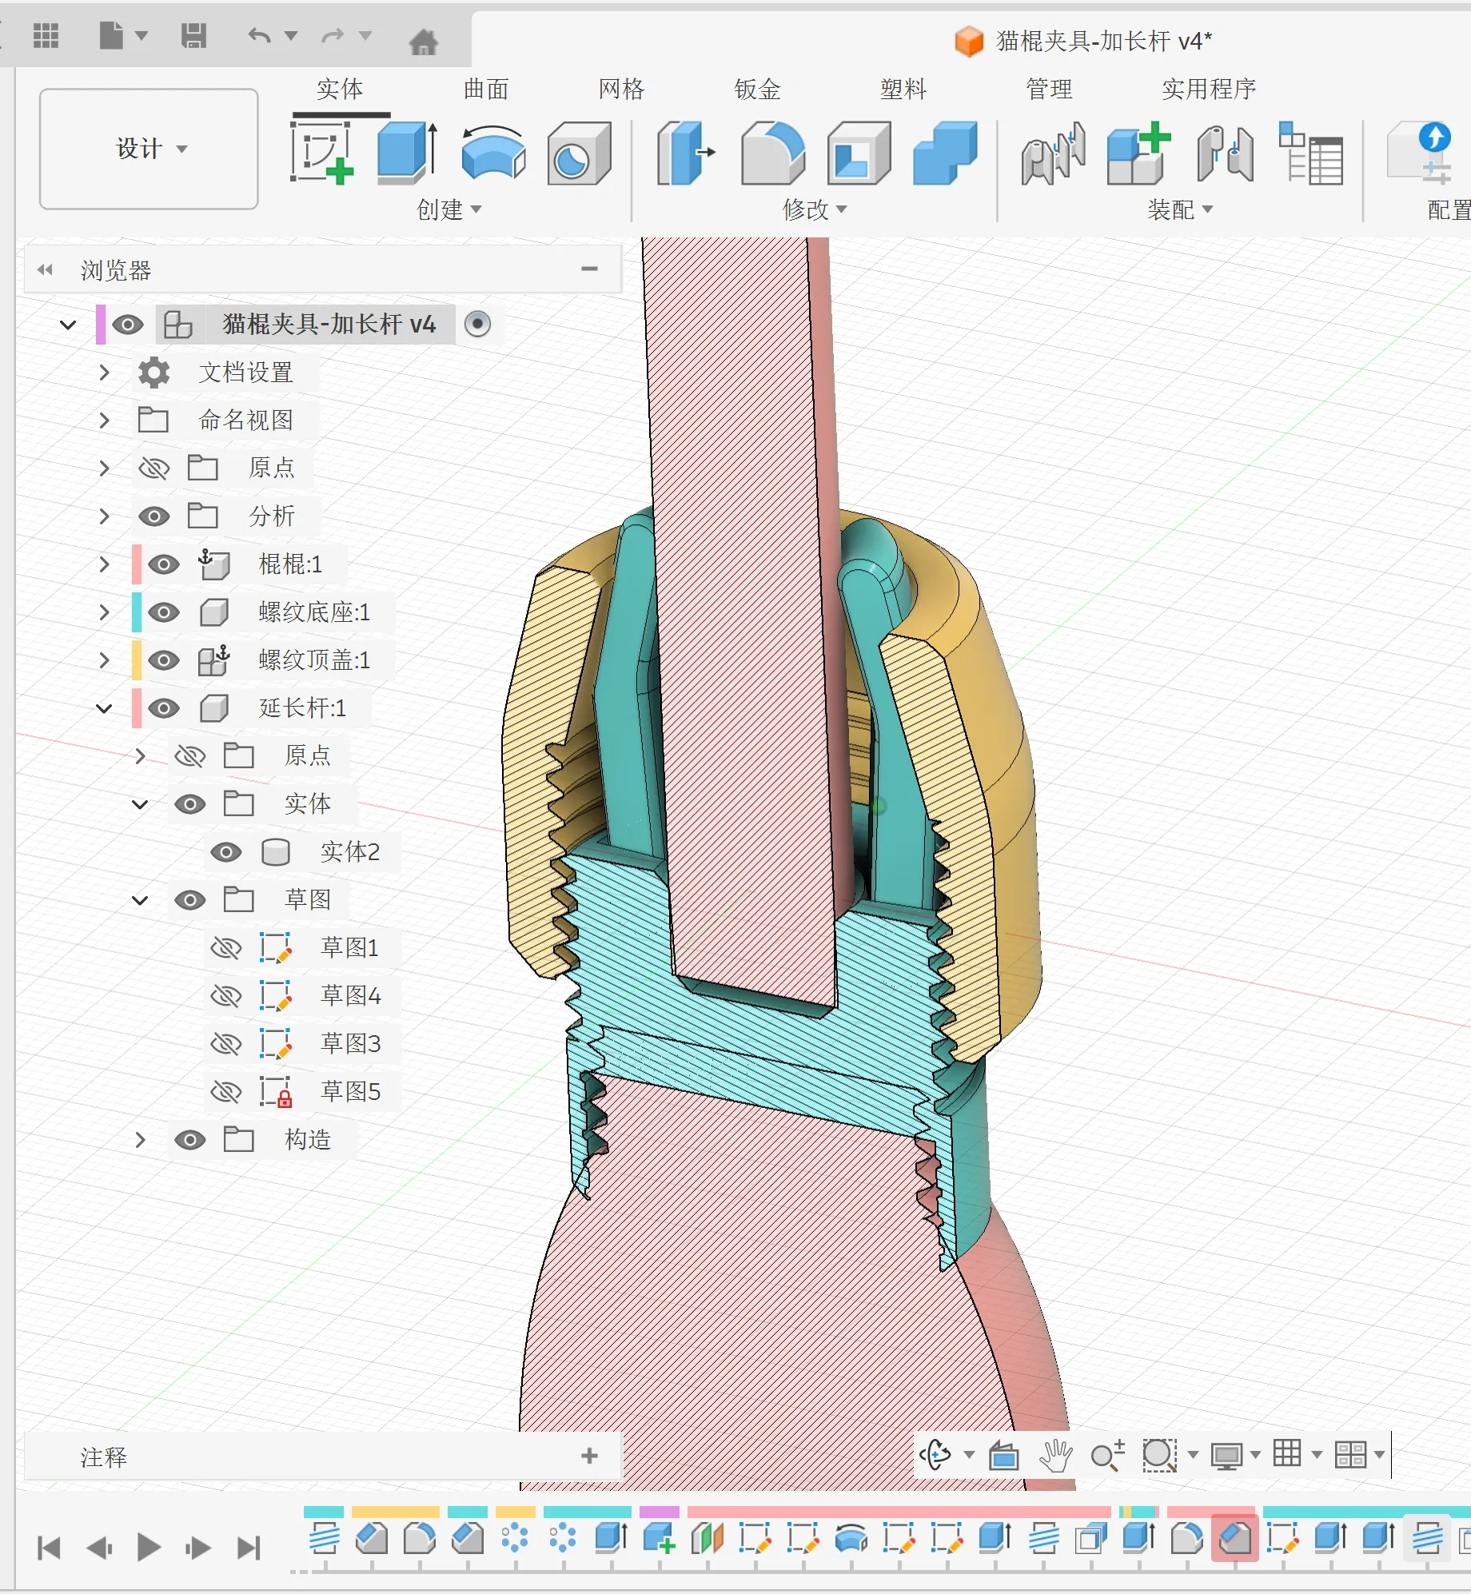Expand the 螺纹底座:1 tree node
The width and height of the screenshot is (1471, 1594).
[104, 612]
